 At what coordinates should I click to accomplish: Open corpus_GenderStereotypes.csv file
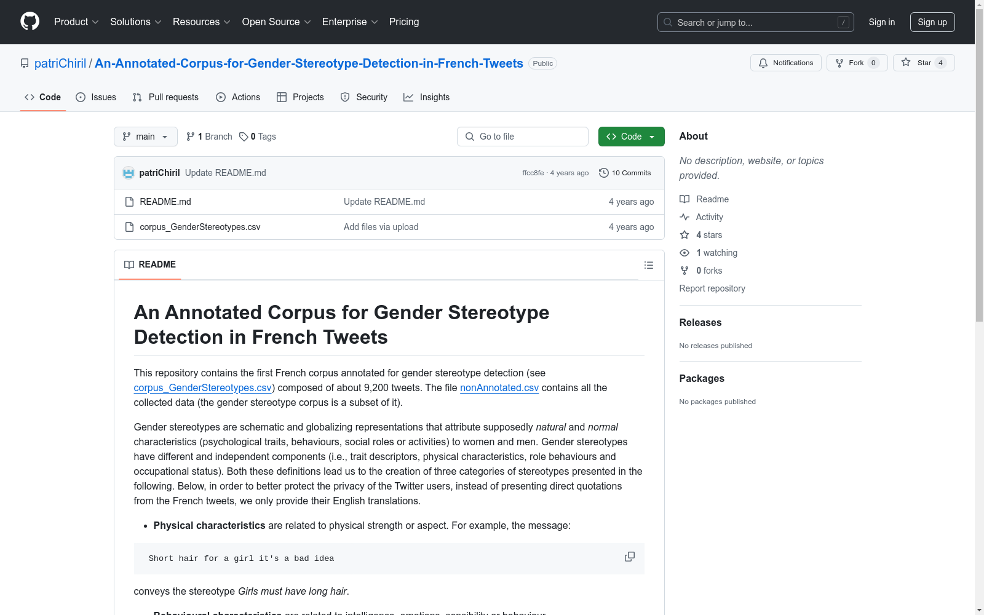pyautogui.click(x=200, y=227)
